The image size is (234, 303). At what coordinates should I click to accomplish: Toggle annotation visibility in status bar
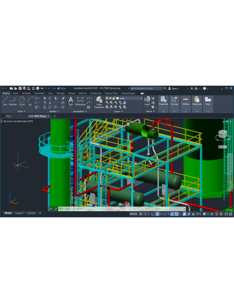tap(184, 214)
